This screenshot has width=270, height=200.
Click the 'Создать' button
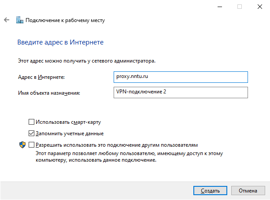210,190
